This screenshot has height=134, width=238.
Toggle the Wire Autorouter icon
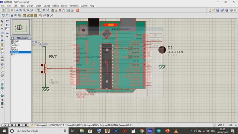39,10
